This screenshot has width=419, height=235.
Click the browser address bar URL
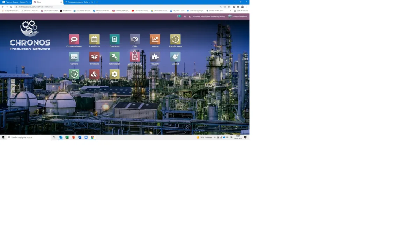point(36,7)
